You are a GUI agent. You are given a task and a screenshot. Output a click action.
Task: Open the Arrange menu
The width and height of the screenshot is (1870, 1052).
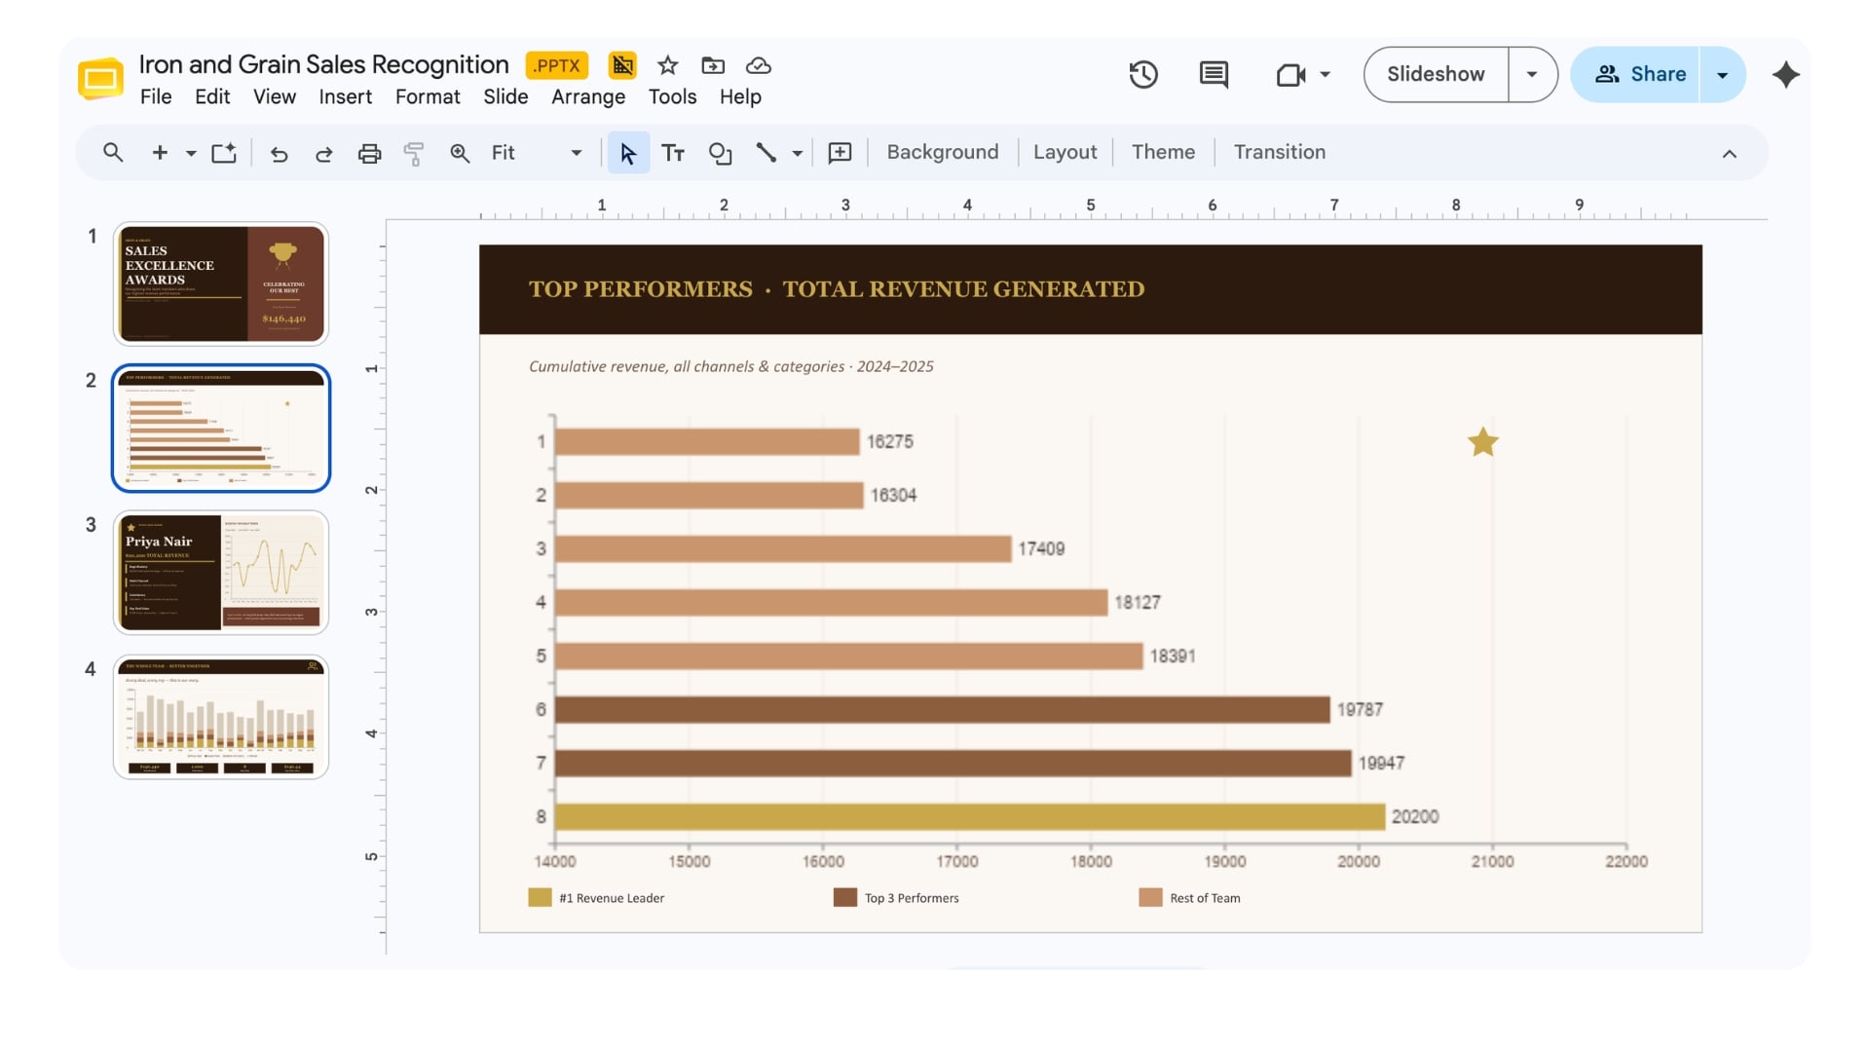588,96
